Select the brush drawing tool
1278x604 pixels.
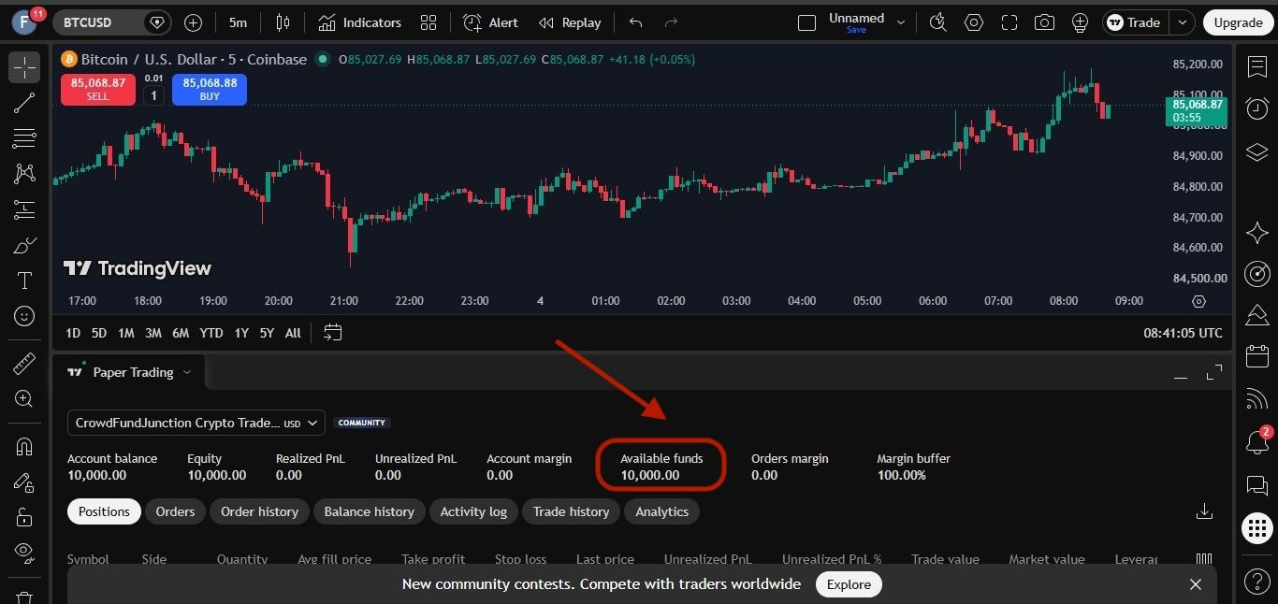click(x=24, y=246)
